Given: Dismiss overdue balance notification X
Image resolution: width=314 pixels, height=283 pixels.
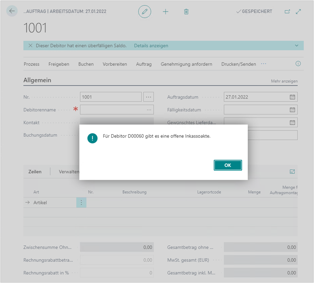Looking at the screenshot, I should 30,46.
